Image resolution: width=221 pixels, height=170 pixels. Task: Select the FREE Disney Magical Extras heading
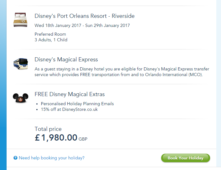(70, 94)
